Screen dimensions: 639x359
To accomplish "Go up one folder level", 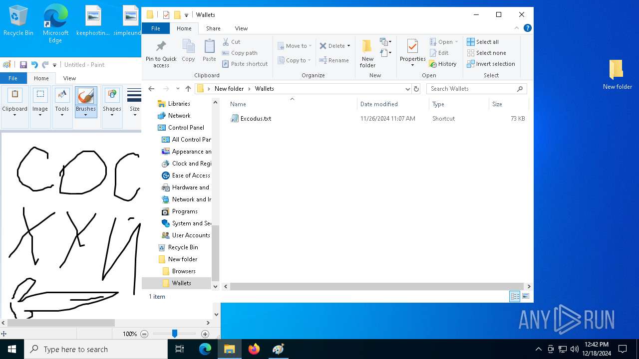I will (188, 89).
